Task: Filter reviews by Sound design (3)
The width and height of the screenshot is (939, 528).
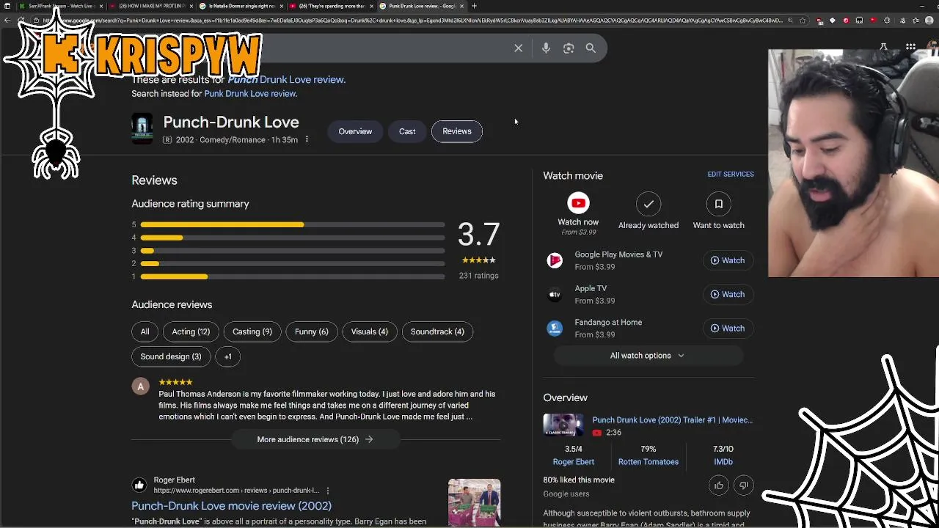Action: (171, 356)
